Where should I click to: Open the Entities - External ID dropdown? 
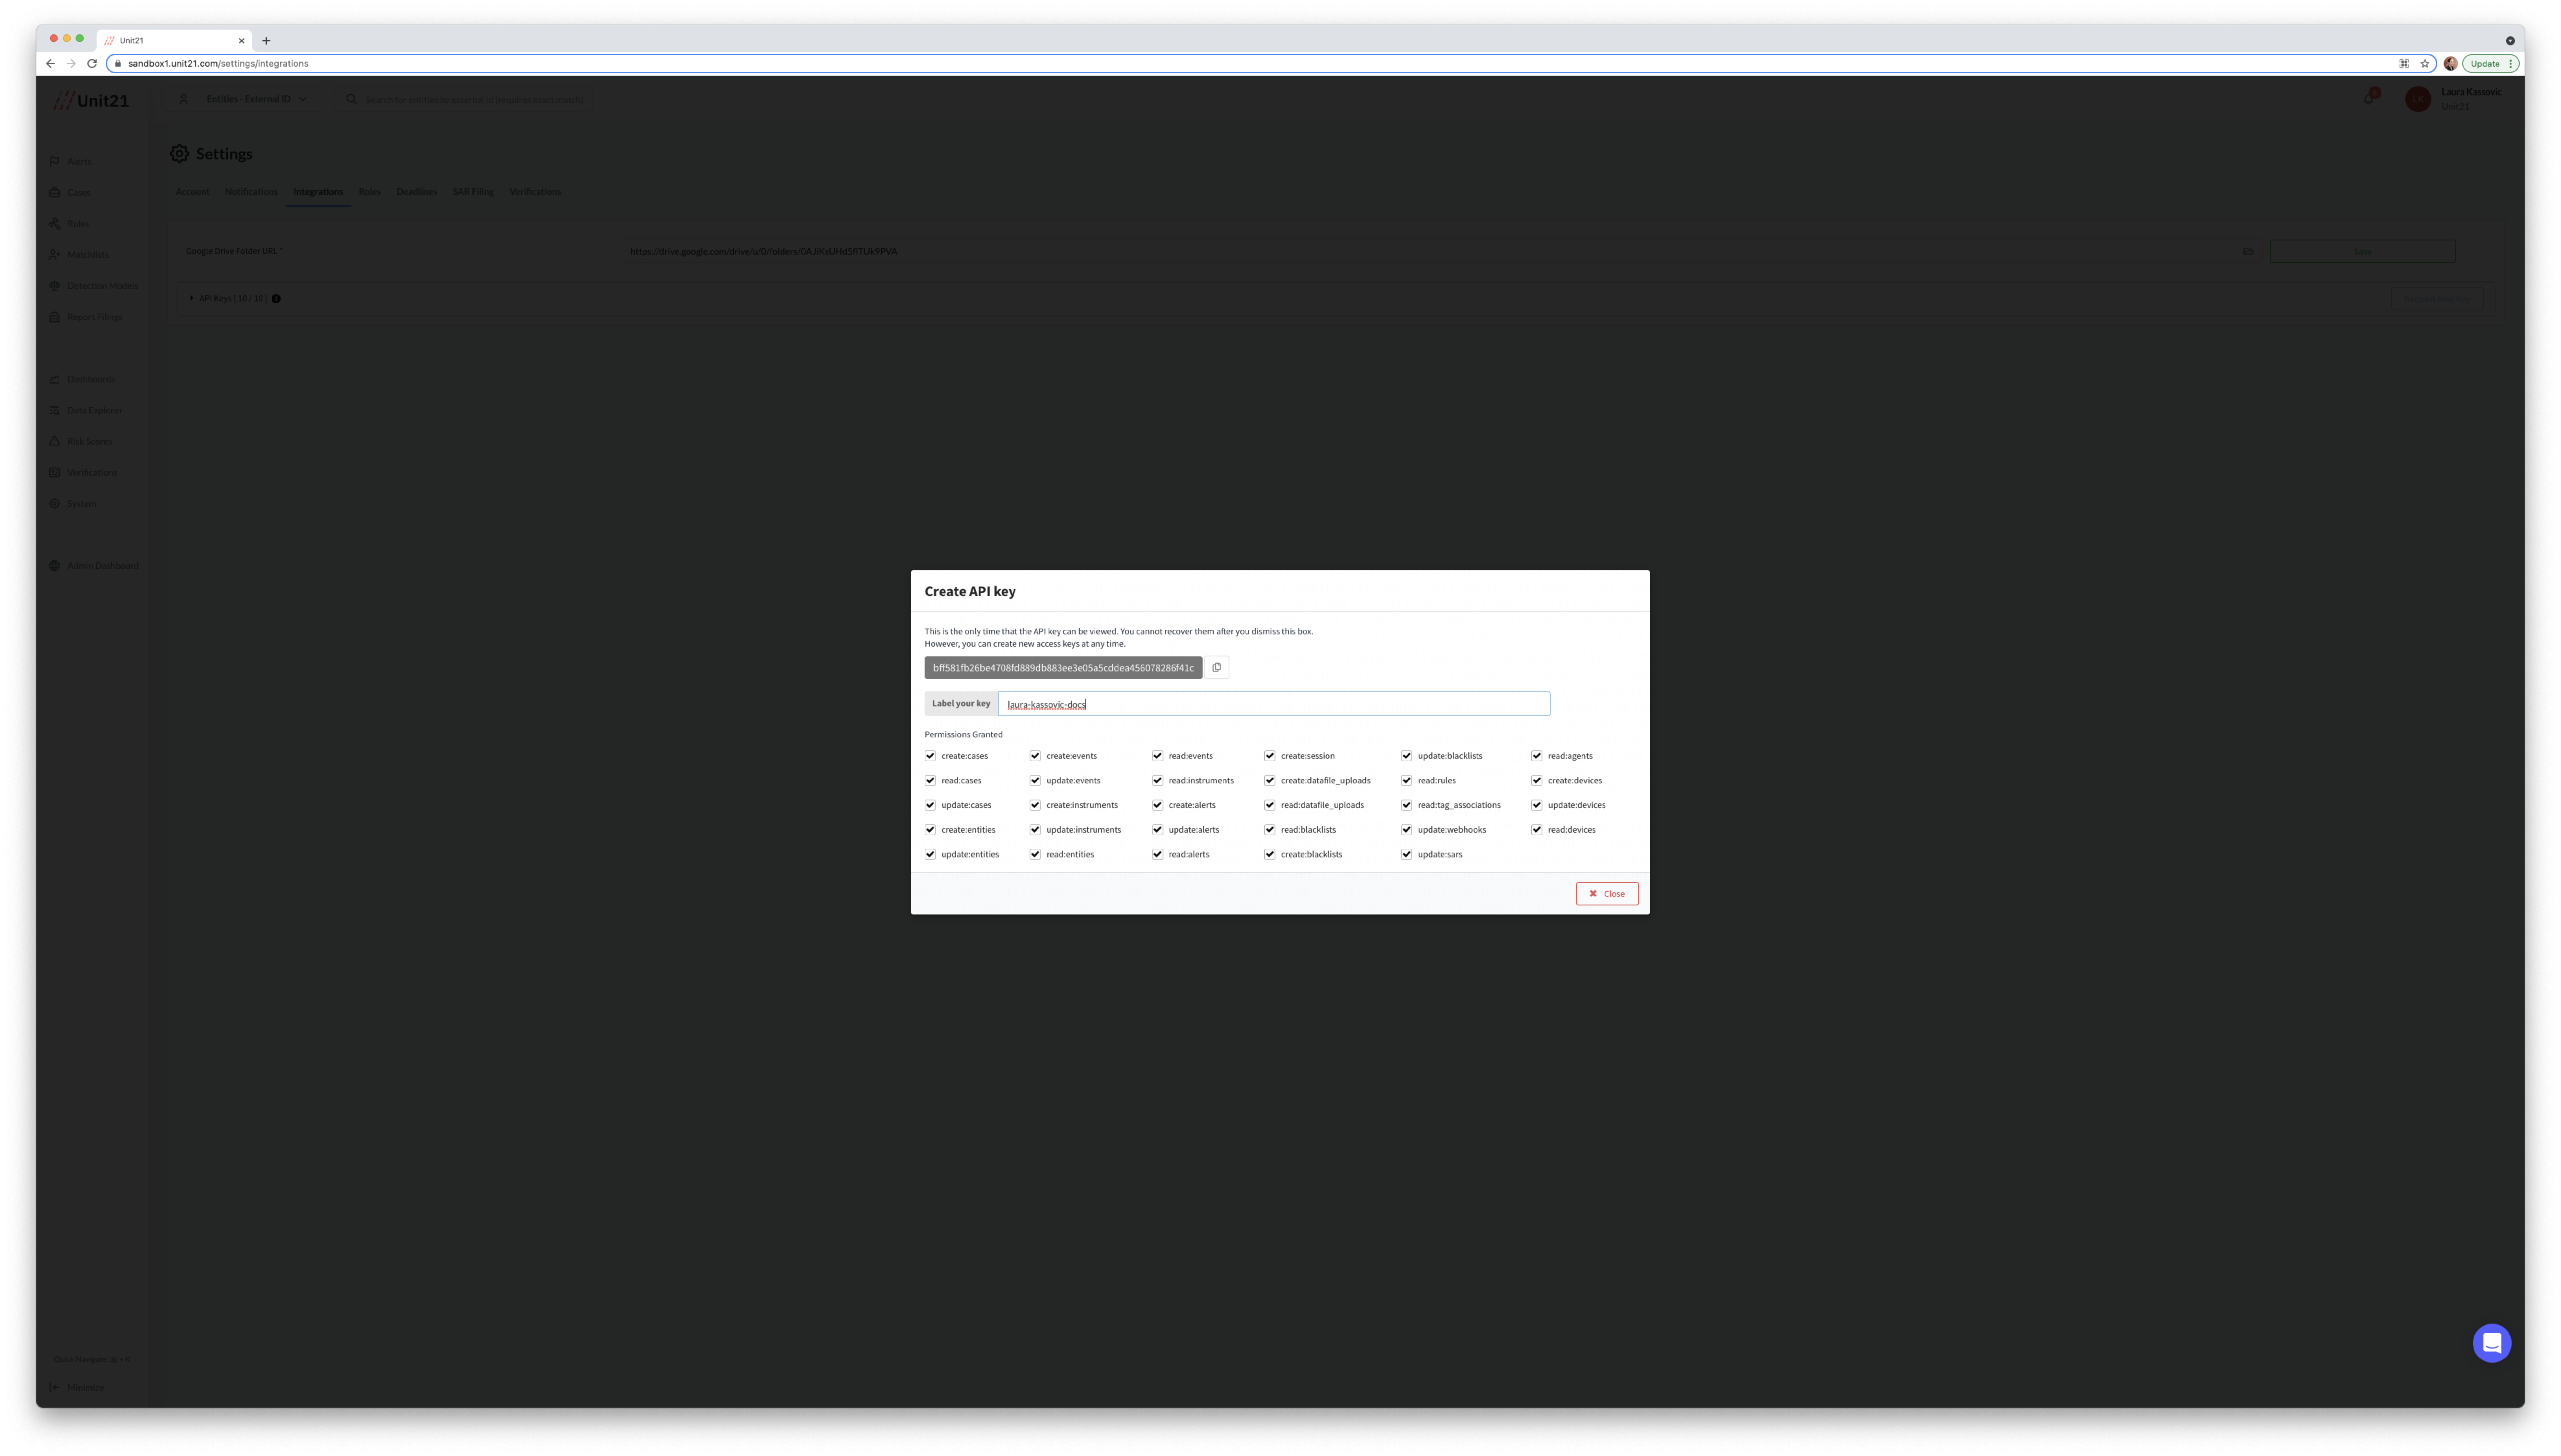257,99
